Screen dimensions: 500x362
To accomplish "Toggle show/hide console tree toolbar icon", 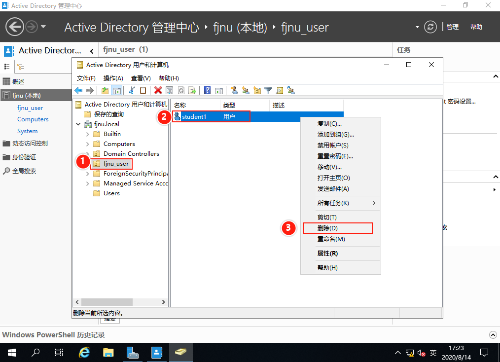I will pyautogui.click(x=117, y=91).
